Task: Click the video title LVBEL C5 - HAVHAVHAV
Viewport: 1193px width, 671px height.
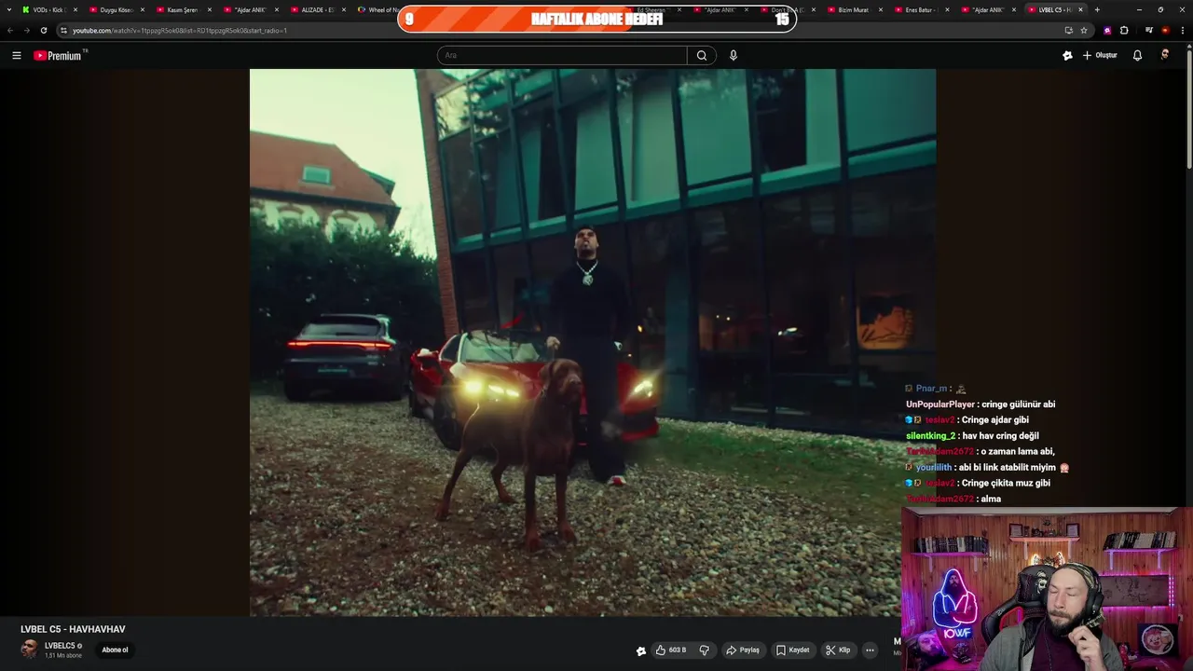Action: tap(73, 629)
